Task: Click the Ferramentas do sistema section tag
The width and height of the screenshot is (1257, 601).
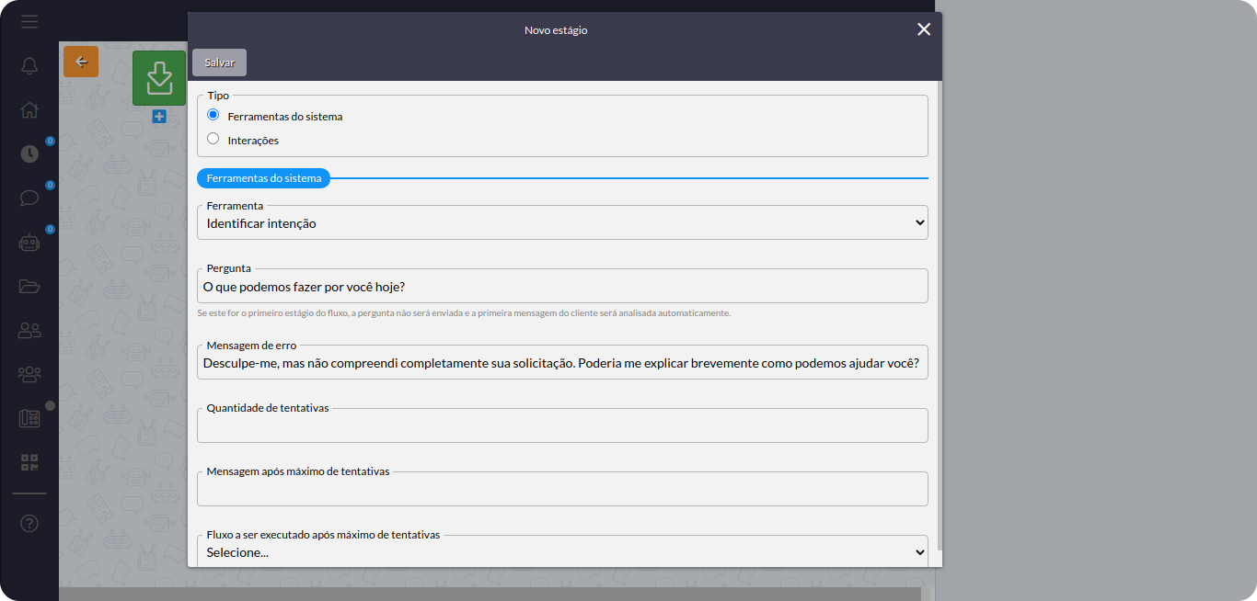Action: click(263, 178)
